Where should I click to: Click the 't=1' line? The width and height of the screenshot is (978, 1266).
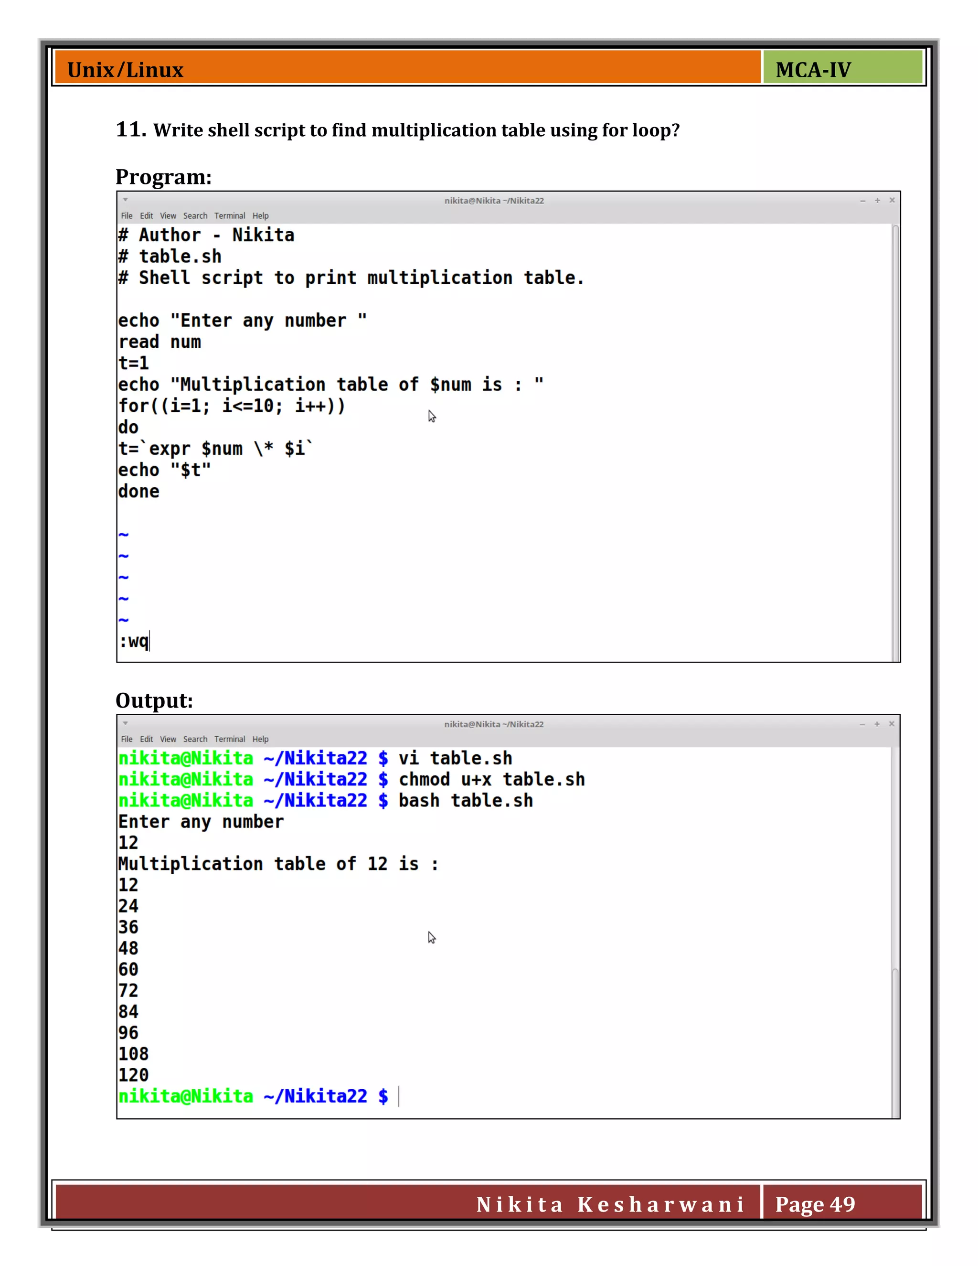133,363
